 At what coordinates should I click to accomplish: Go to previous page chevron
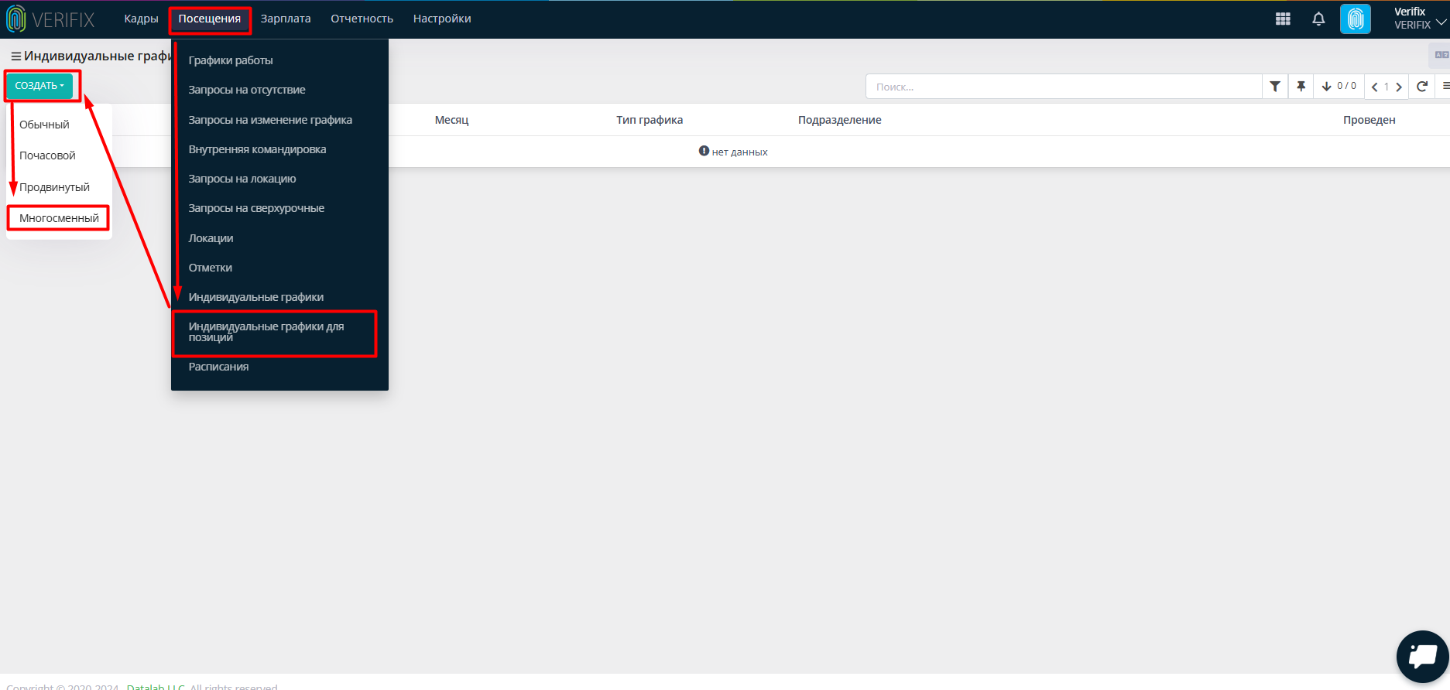click(1375, 87)
